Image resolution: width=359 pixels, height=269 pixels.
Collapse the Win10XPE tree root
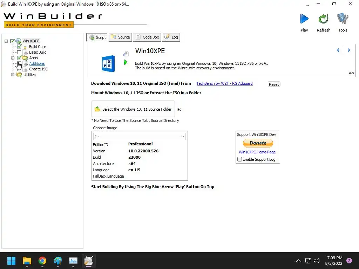pos(6,41)
